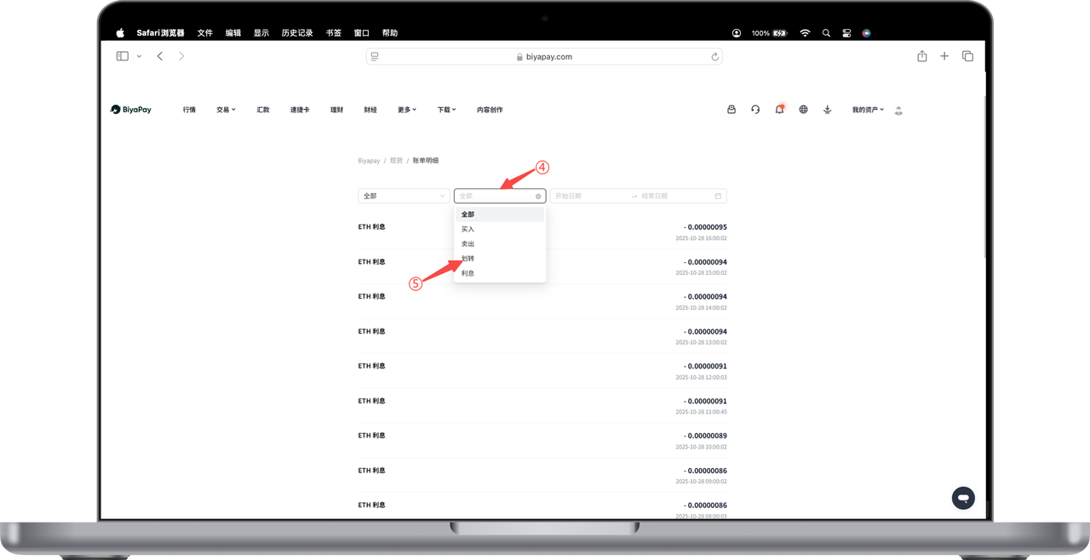Click the globe language icon

803,110
